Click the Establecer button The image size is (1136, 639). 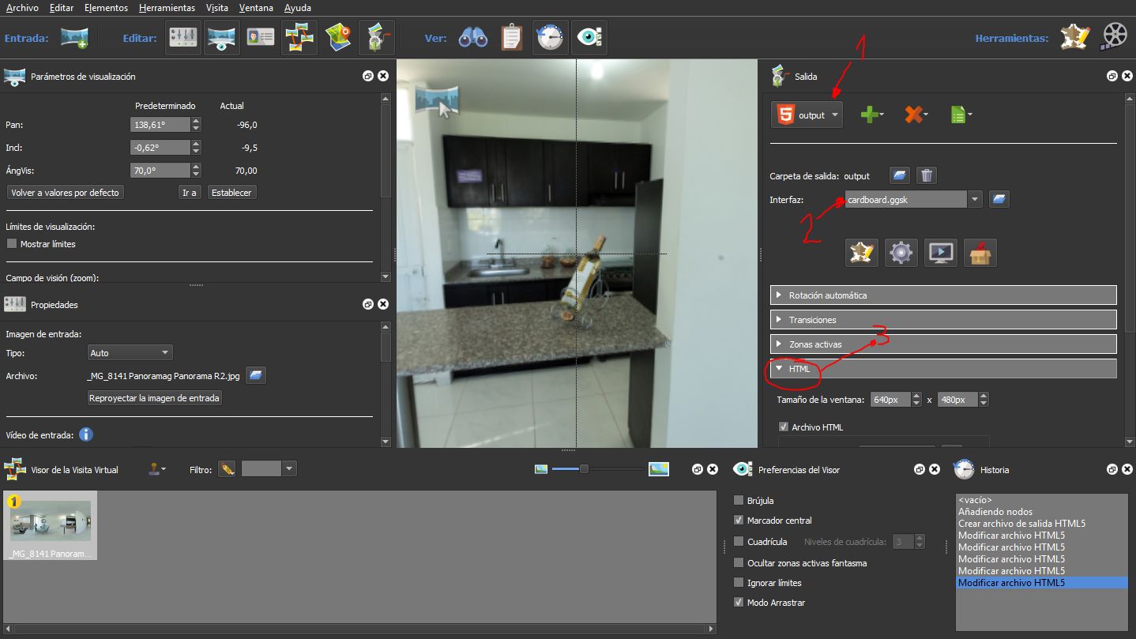(x=231, y=192)
